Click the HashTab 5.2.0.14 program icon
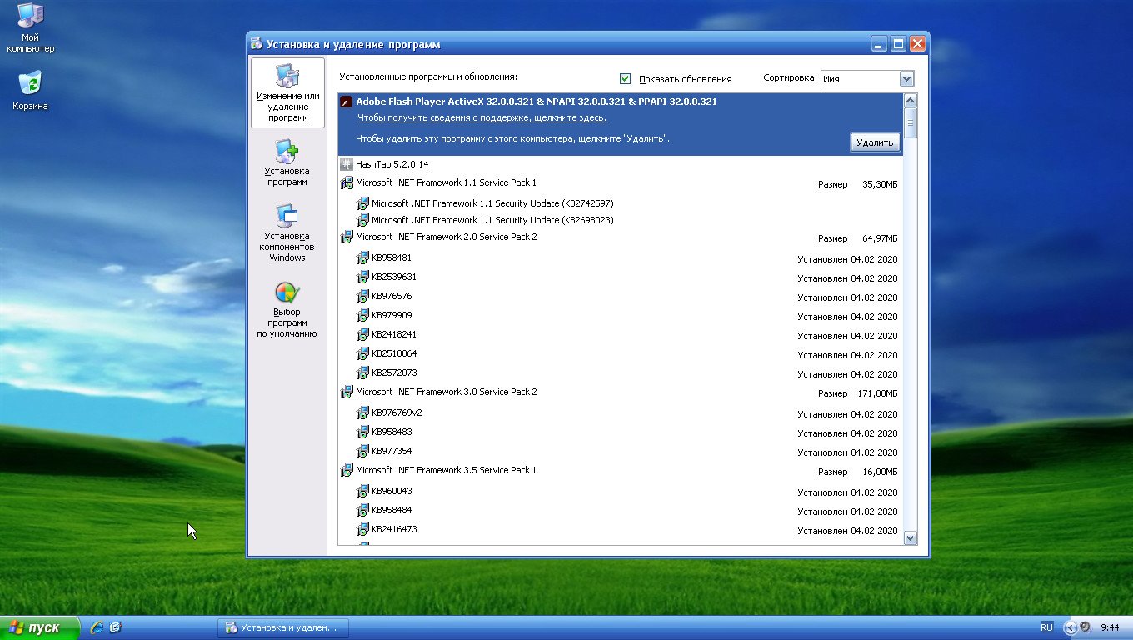 click(x=347, y=164)
